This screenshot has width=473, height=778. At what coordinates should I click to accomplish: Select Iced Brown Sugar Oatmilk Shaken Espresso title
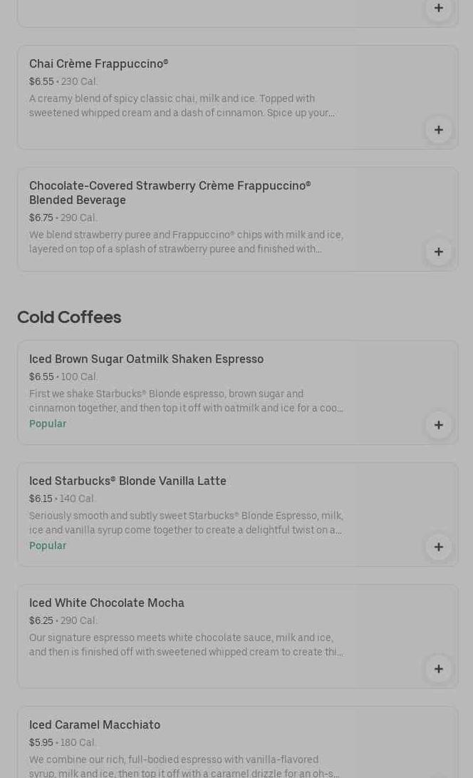[x=146, y=359]
